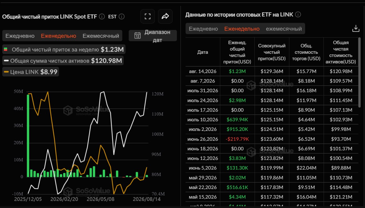
Task: Select the июль 17,2026 date cell
Action: [x=203, y=110]
